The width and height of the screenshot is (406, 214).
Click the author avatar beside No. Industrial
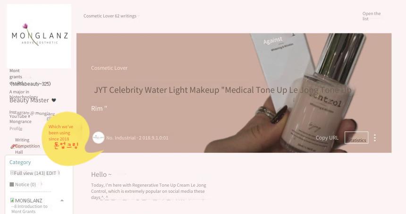98,138
